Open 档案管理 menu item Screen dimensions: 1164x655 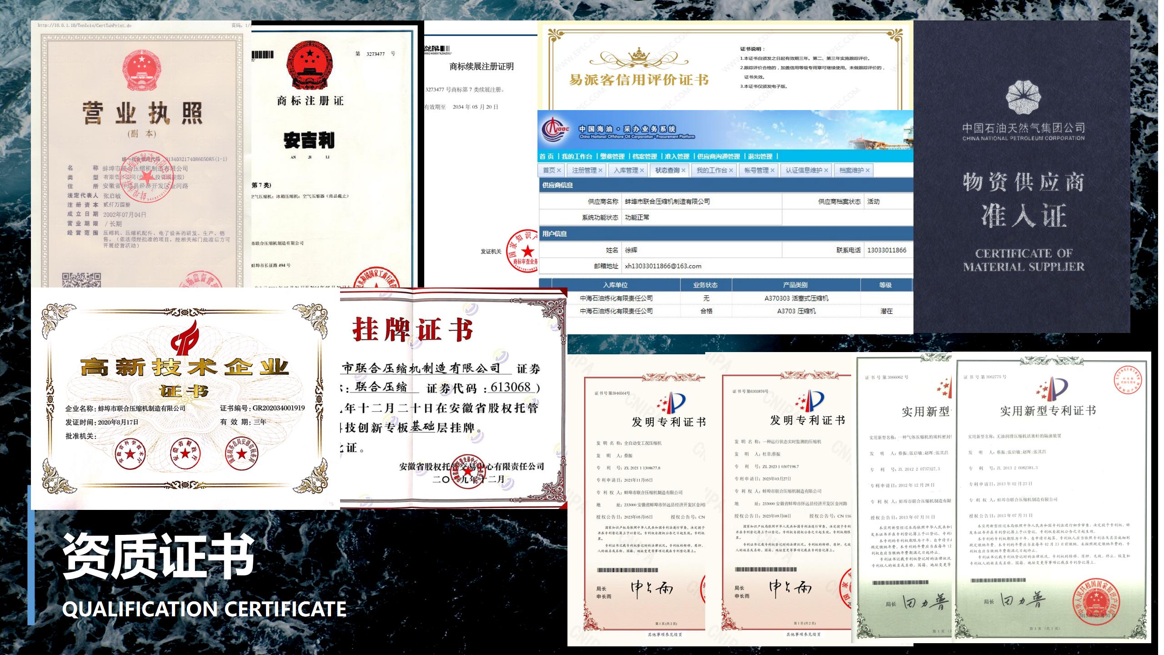(645, 156)
